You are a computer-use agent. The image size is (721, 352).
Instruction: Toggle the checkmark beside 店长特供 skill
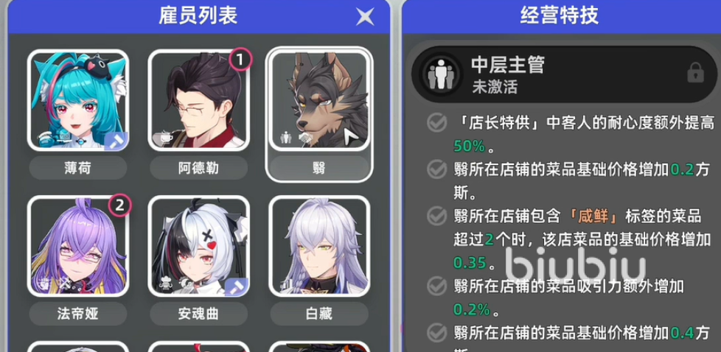click(436, 123)
